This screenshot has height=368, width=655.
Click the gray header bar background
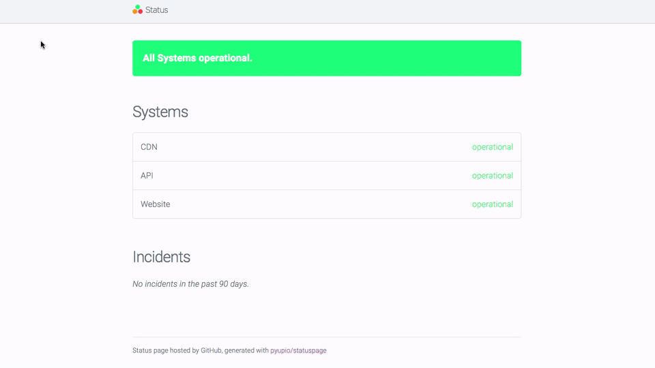point(376,12)
